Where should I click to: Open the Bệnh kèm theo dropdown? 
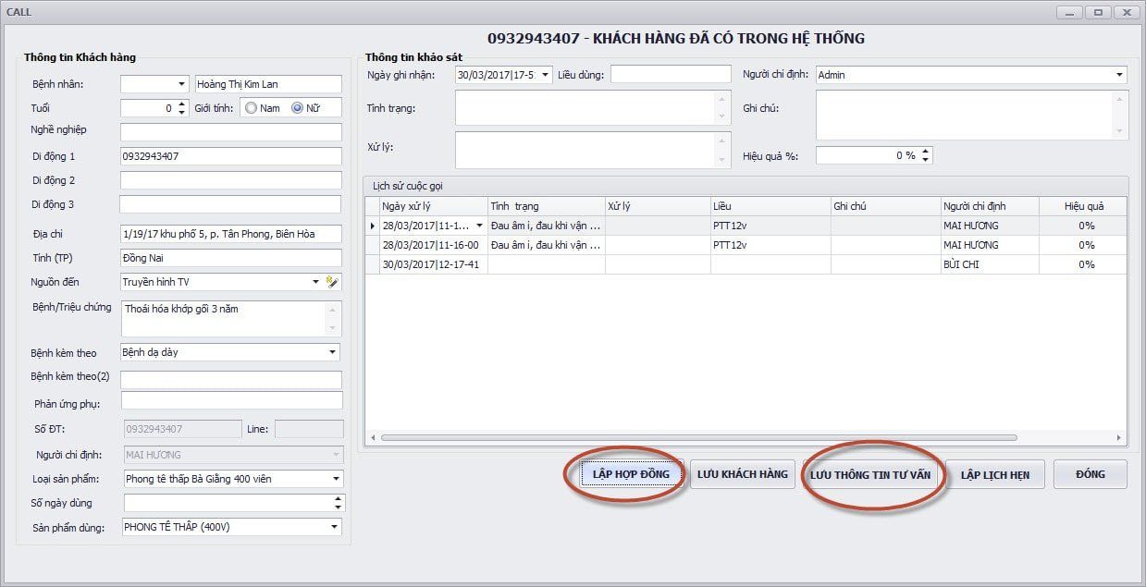332,352
